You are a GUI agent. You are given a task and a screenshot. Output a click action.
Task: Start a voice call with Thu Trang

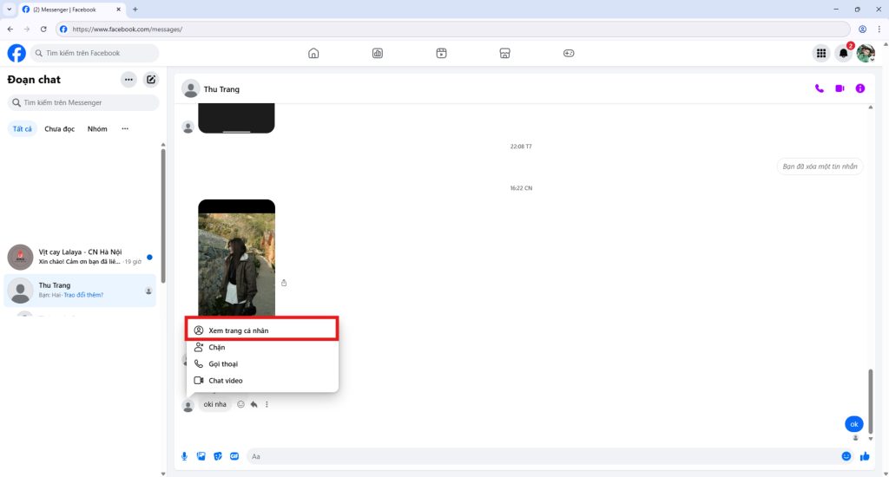pos(819,88)
